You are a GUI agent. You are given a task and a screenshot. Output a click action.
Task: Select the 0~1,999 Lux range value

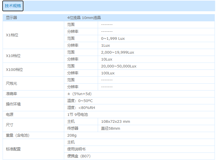113,38
